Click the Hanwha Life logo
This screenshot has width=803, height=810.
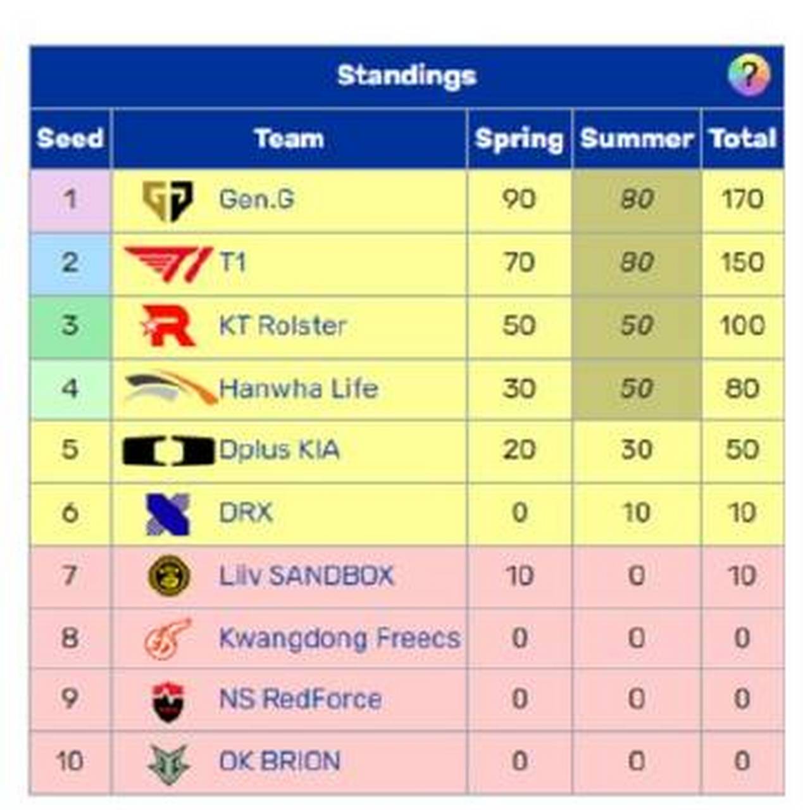point(170,388)
